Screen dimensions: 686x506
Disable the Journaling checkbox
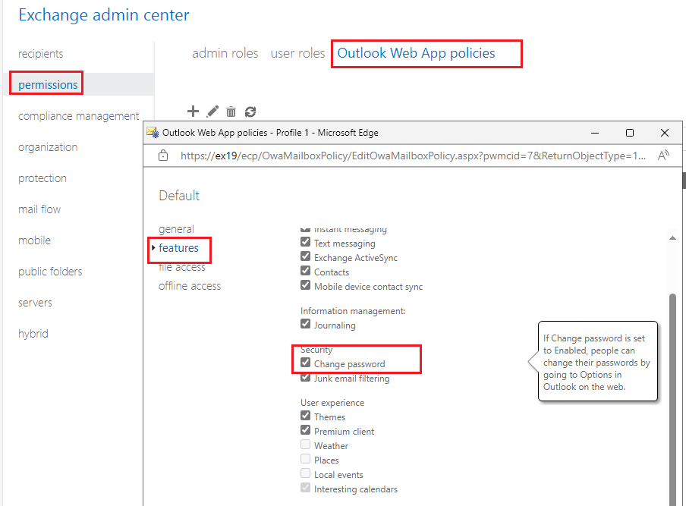[305, 324]
